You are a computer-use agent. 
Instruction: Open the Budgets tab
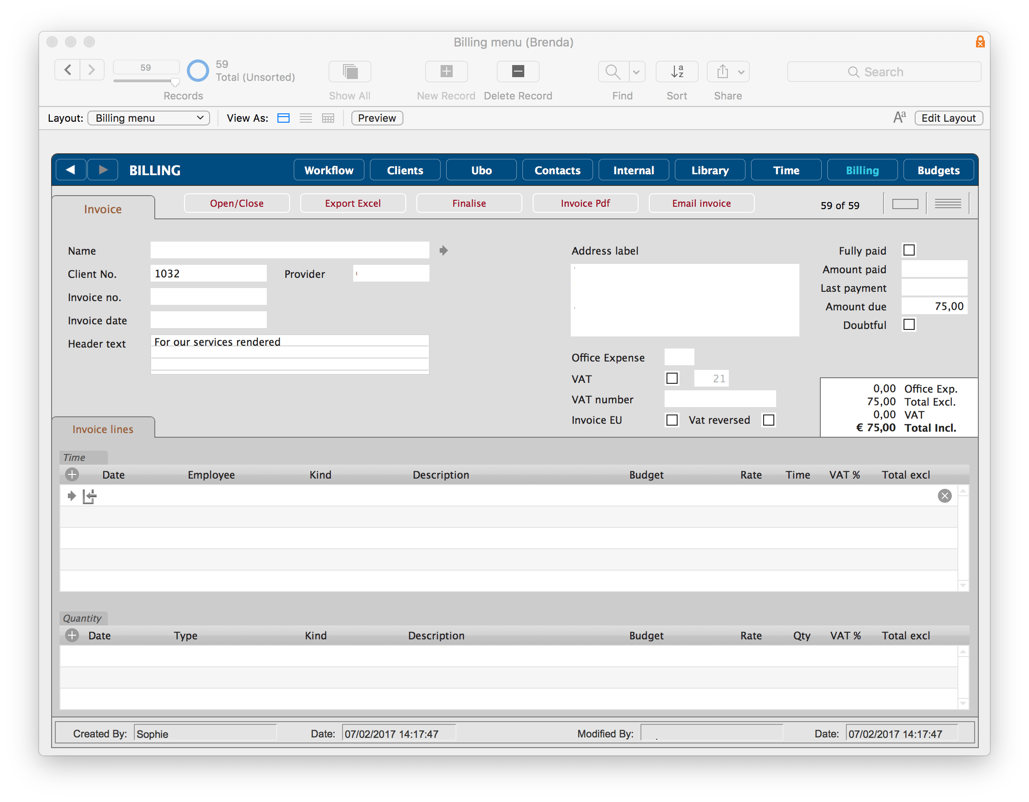point(938,170)
